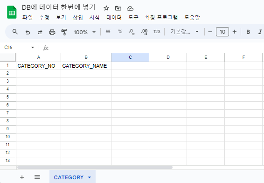
Task: Star this spreadsheet document
Action: click(x=106, y=8)
